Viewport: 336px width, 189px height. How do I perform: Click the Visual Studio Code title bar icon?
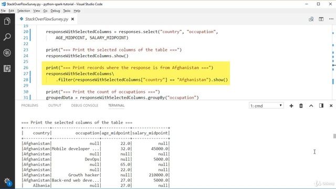point(3,4)
